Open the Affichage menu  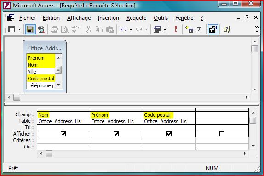pyautogui.click(x=79, y=18)
